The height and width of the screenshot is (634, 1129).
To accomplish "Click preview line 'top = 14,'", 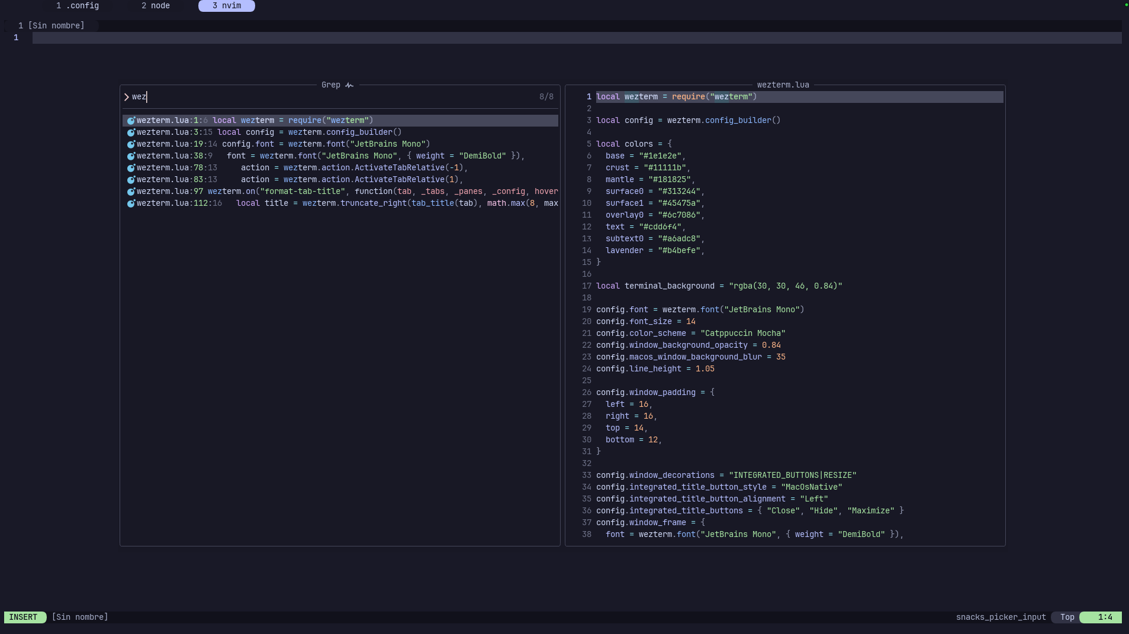I will [627, 428].
